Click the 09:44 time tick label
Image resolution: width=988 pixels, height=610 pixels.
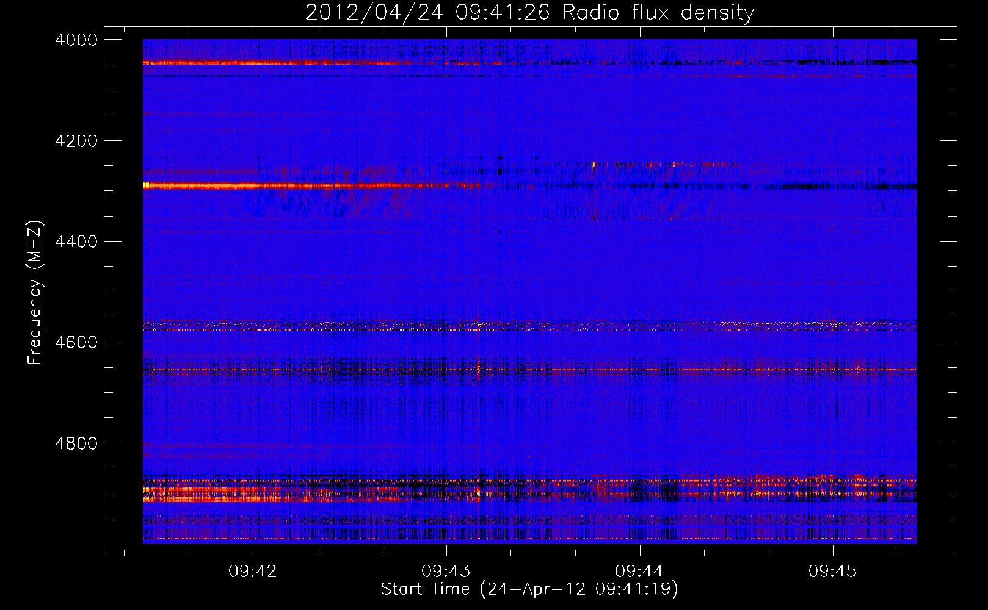(x=639, y=572)
